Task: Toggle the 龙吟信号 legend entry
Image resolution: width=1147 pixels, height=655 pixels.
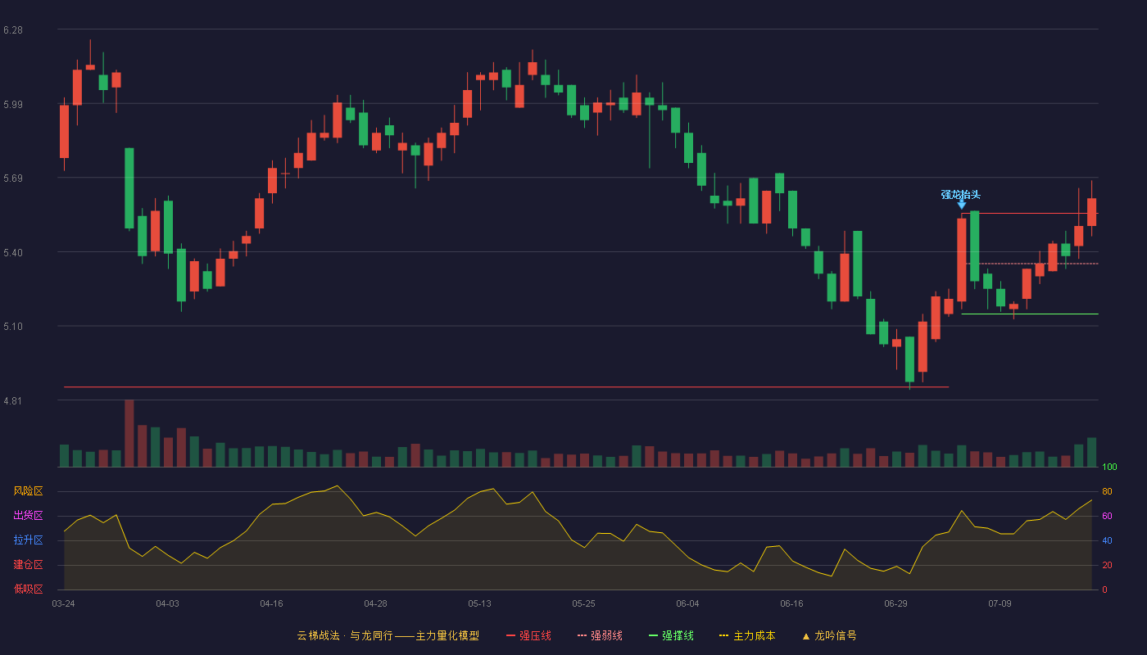Action: [829, 635]
